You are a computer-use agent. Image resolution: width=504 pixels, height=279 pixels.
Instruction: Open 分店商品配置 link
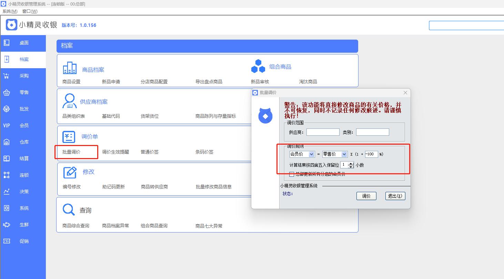pyautogui.click(x=154, y=82)
